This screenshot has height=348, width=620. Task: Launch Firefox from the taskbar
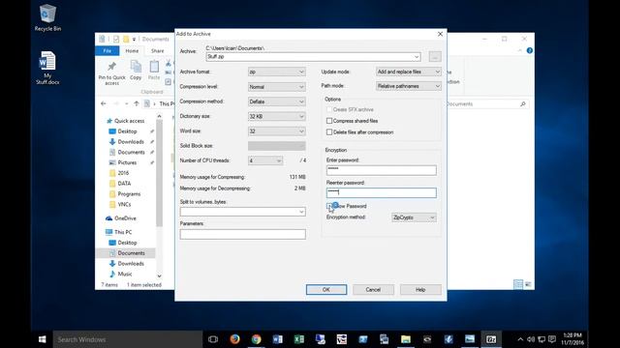tap(234, 339)
